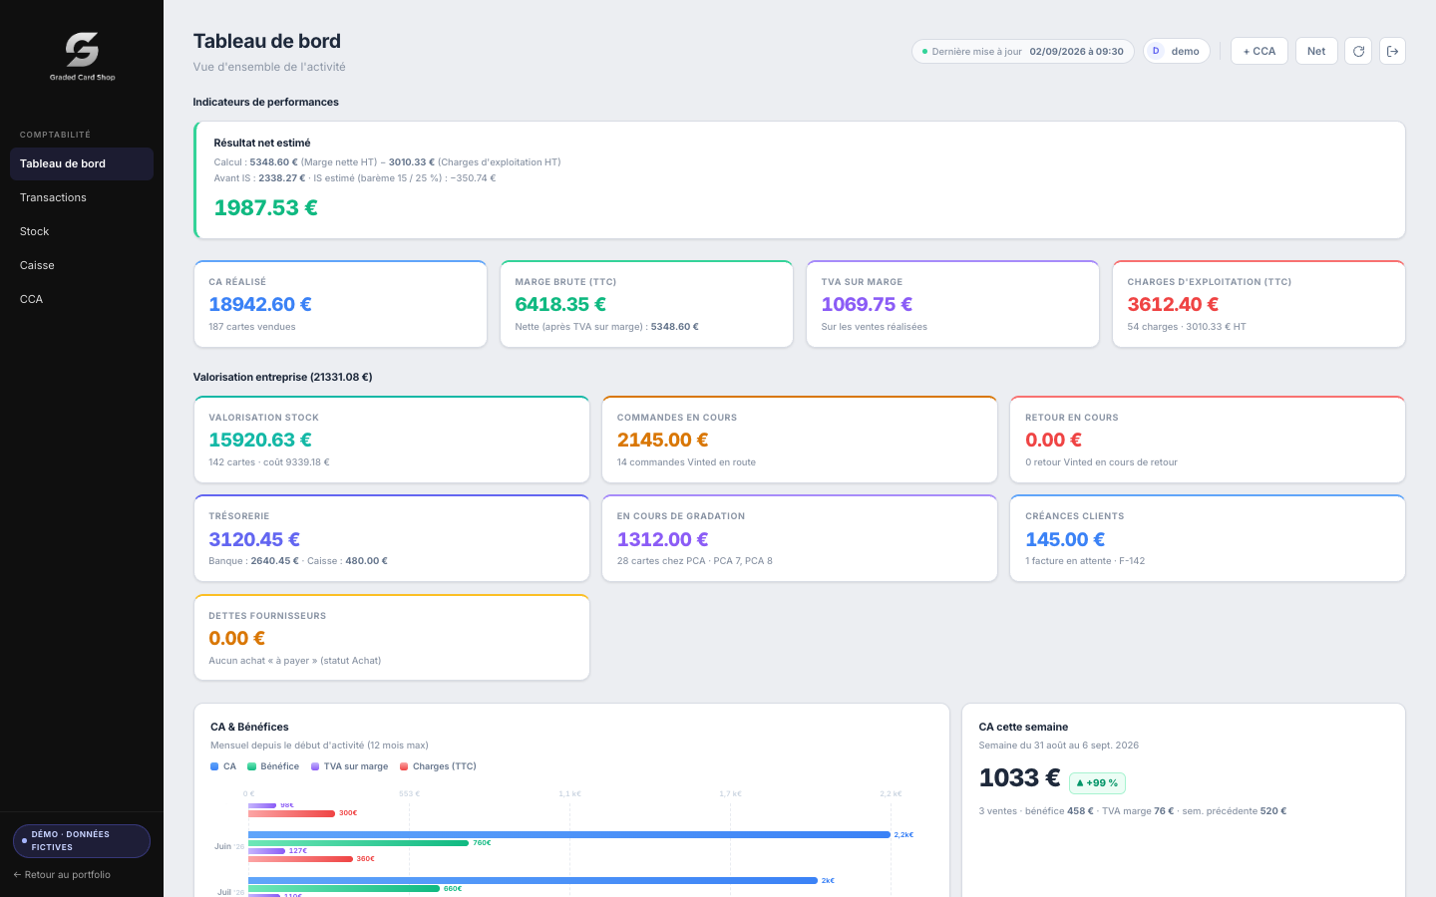The image size is (1436, 897).
Task: Click the CA & Bénéfices chart title
Action: click(249, 727)
